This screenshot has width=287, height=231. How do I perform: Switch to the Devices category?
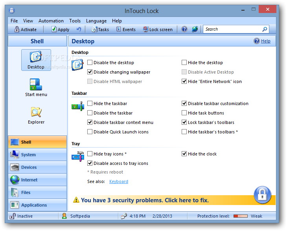[37, 167]
